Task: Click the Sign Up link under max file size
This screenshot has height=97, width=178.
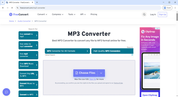Action: pyautogui.click(x=93, y=79)
